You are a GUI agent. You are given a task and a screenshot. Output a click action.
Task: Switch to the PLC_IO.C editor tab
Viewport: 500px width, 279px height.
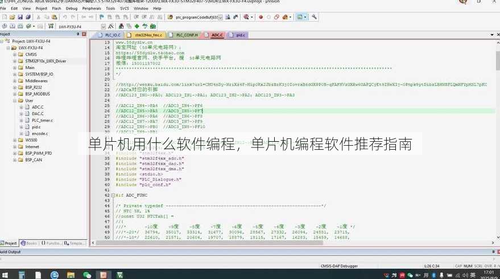[109, 35]
